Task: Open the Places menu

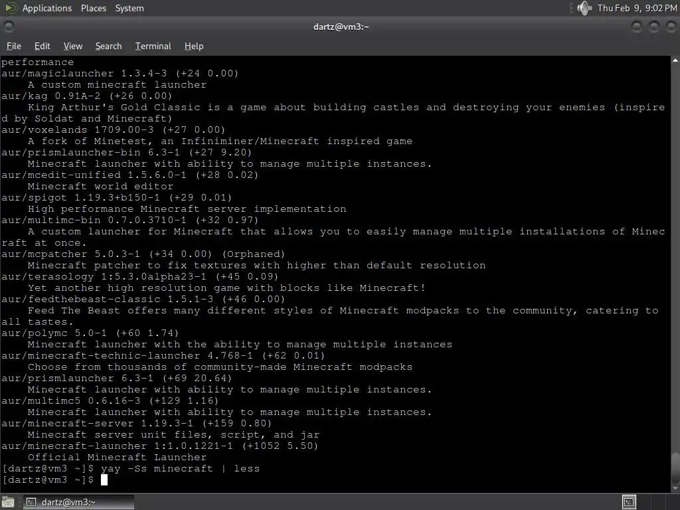Action: (x=93, y=8)
